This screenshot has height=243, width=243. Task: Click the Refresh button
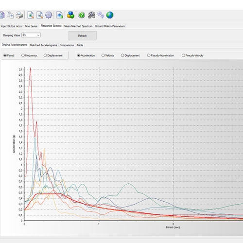[83, 35]
